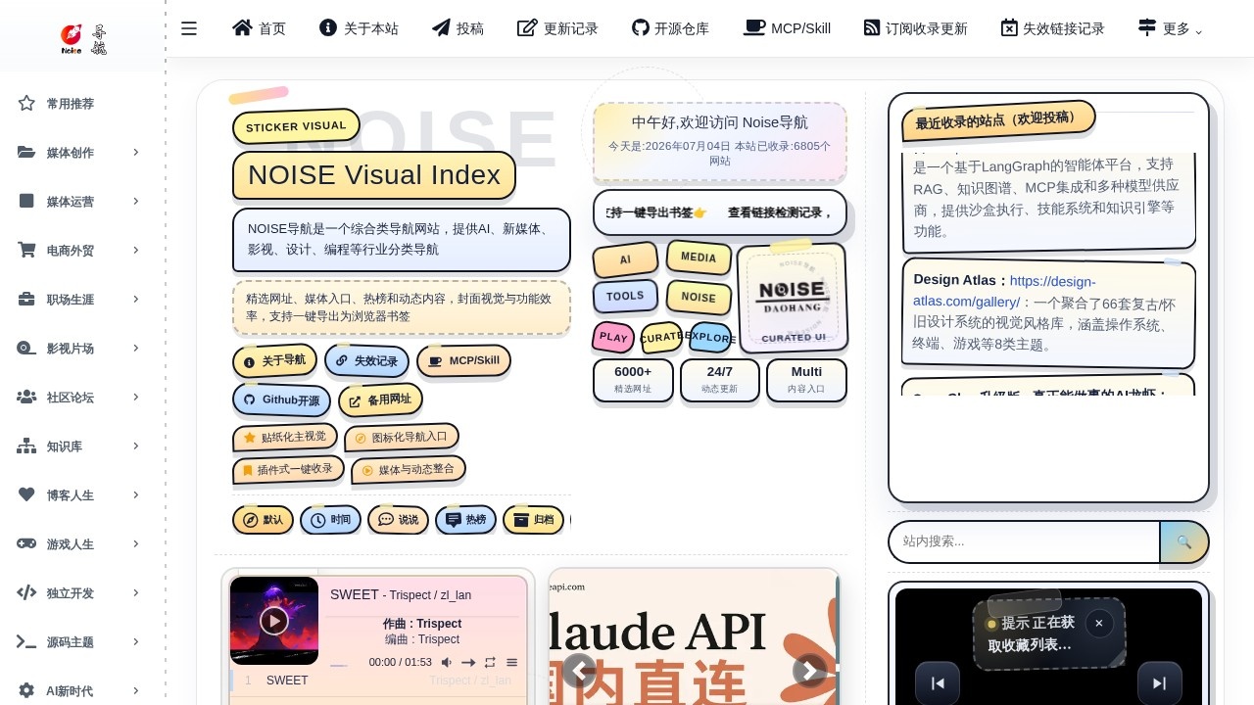Expand 电商外贸 sidebar chevron
Screen dimensions: 1254x705
point(136,250)
